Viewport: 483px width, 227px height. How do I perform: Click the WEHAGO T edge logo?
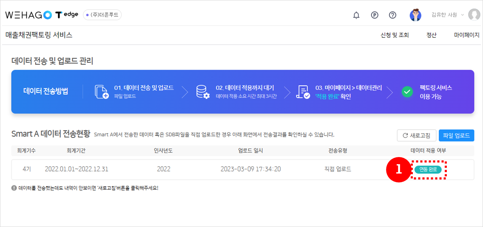click(x=42, y=15)
